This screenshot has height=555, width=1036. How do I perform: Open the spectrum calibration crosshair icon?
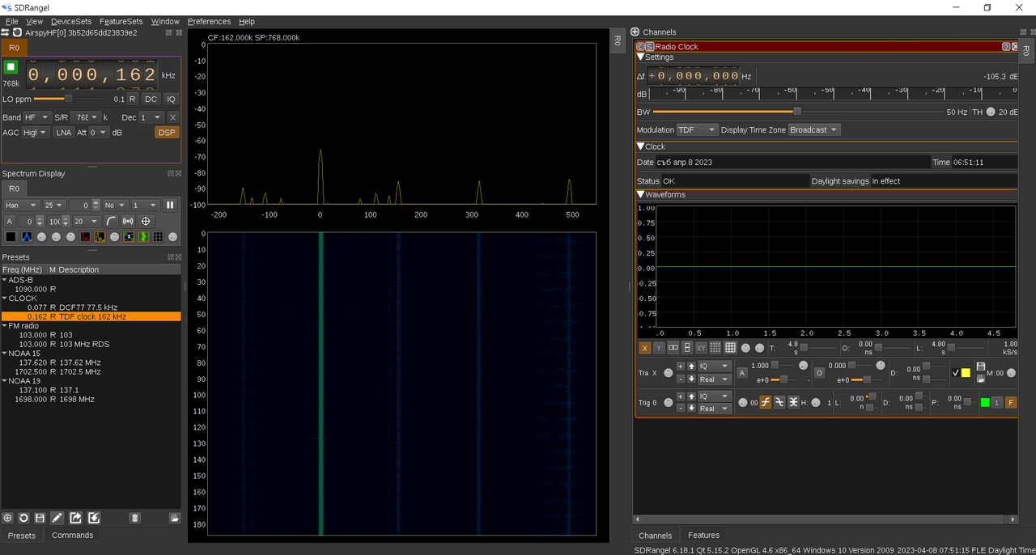coord(146,221)
